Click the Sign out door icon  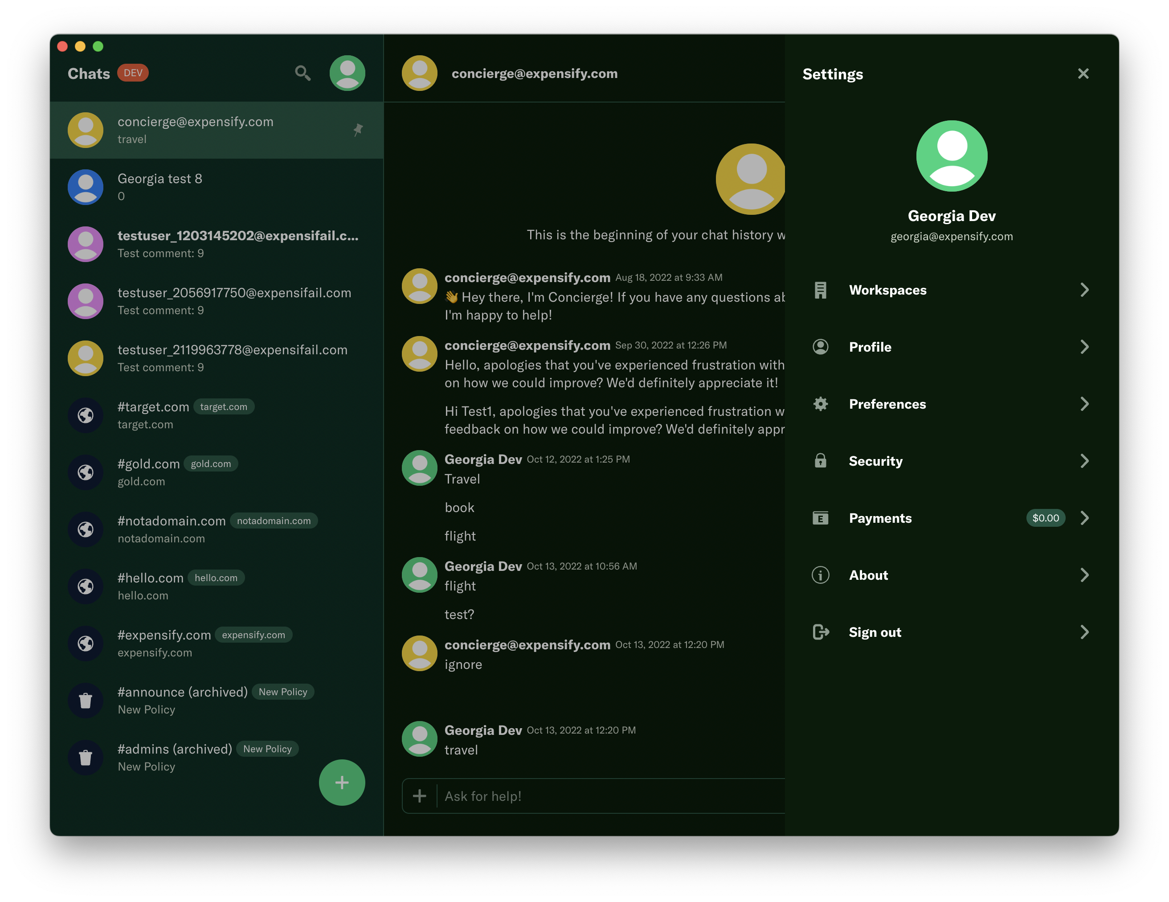click(820, 631)
